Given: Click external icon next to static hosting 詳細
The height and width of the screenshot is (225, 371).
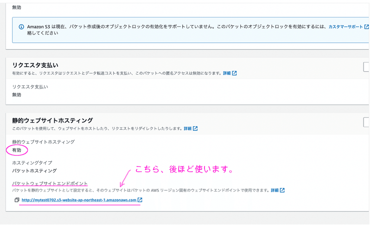Looking at the screenshot, I should 195,129.
